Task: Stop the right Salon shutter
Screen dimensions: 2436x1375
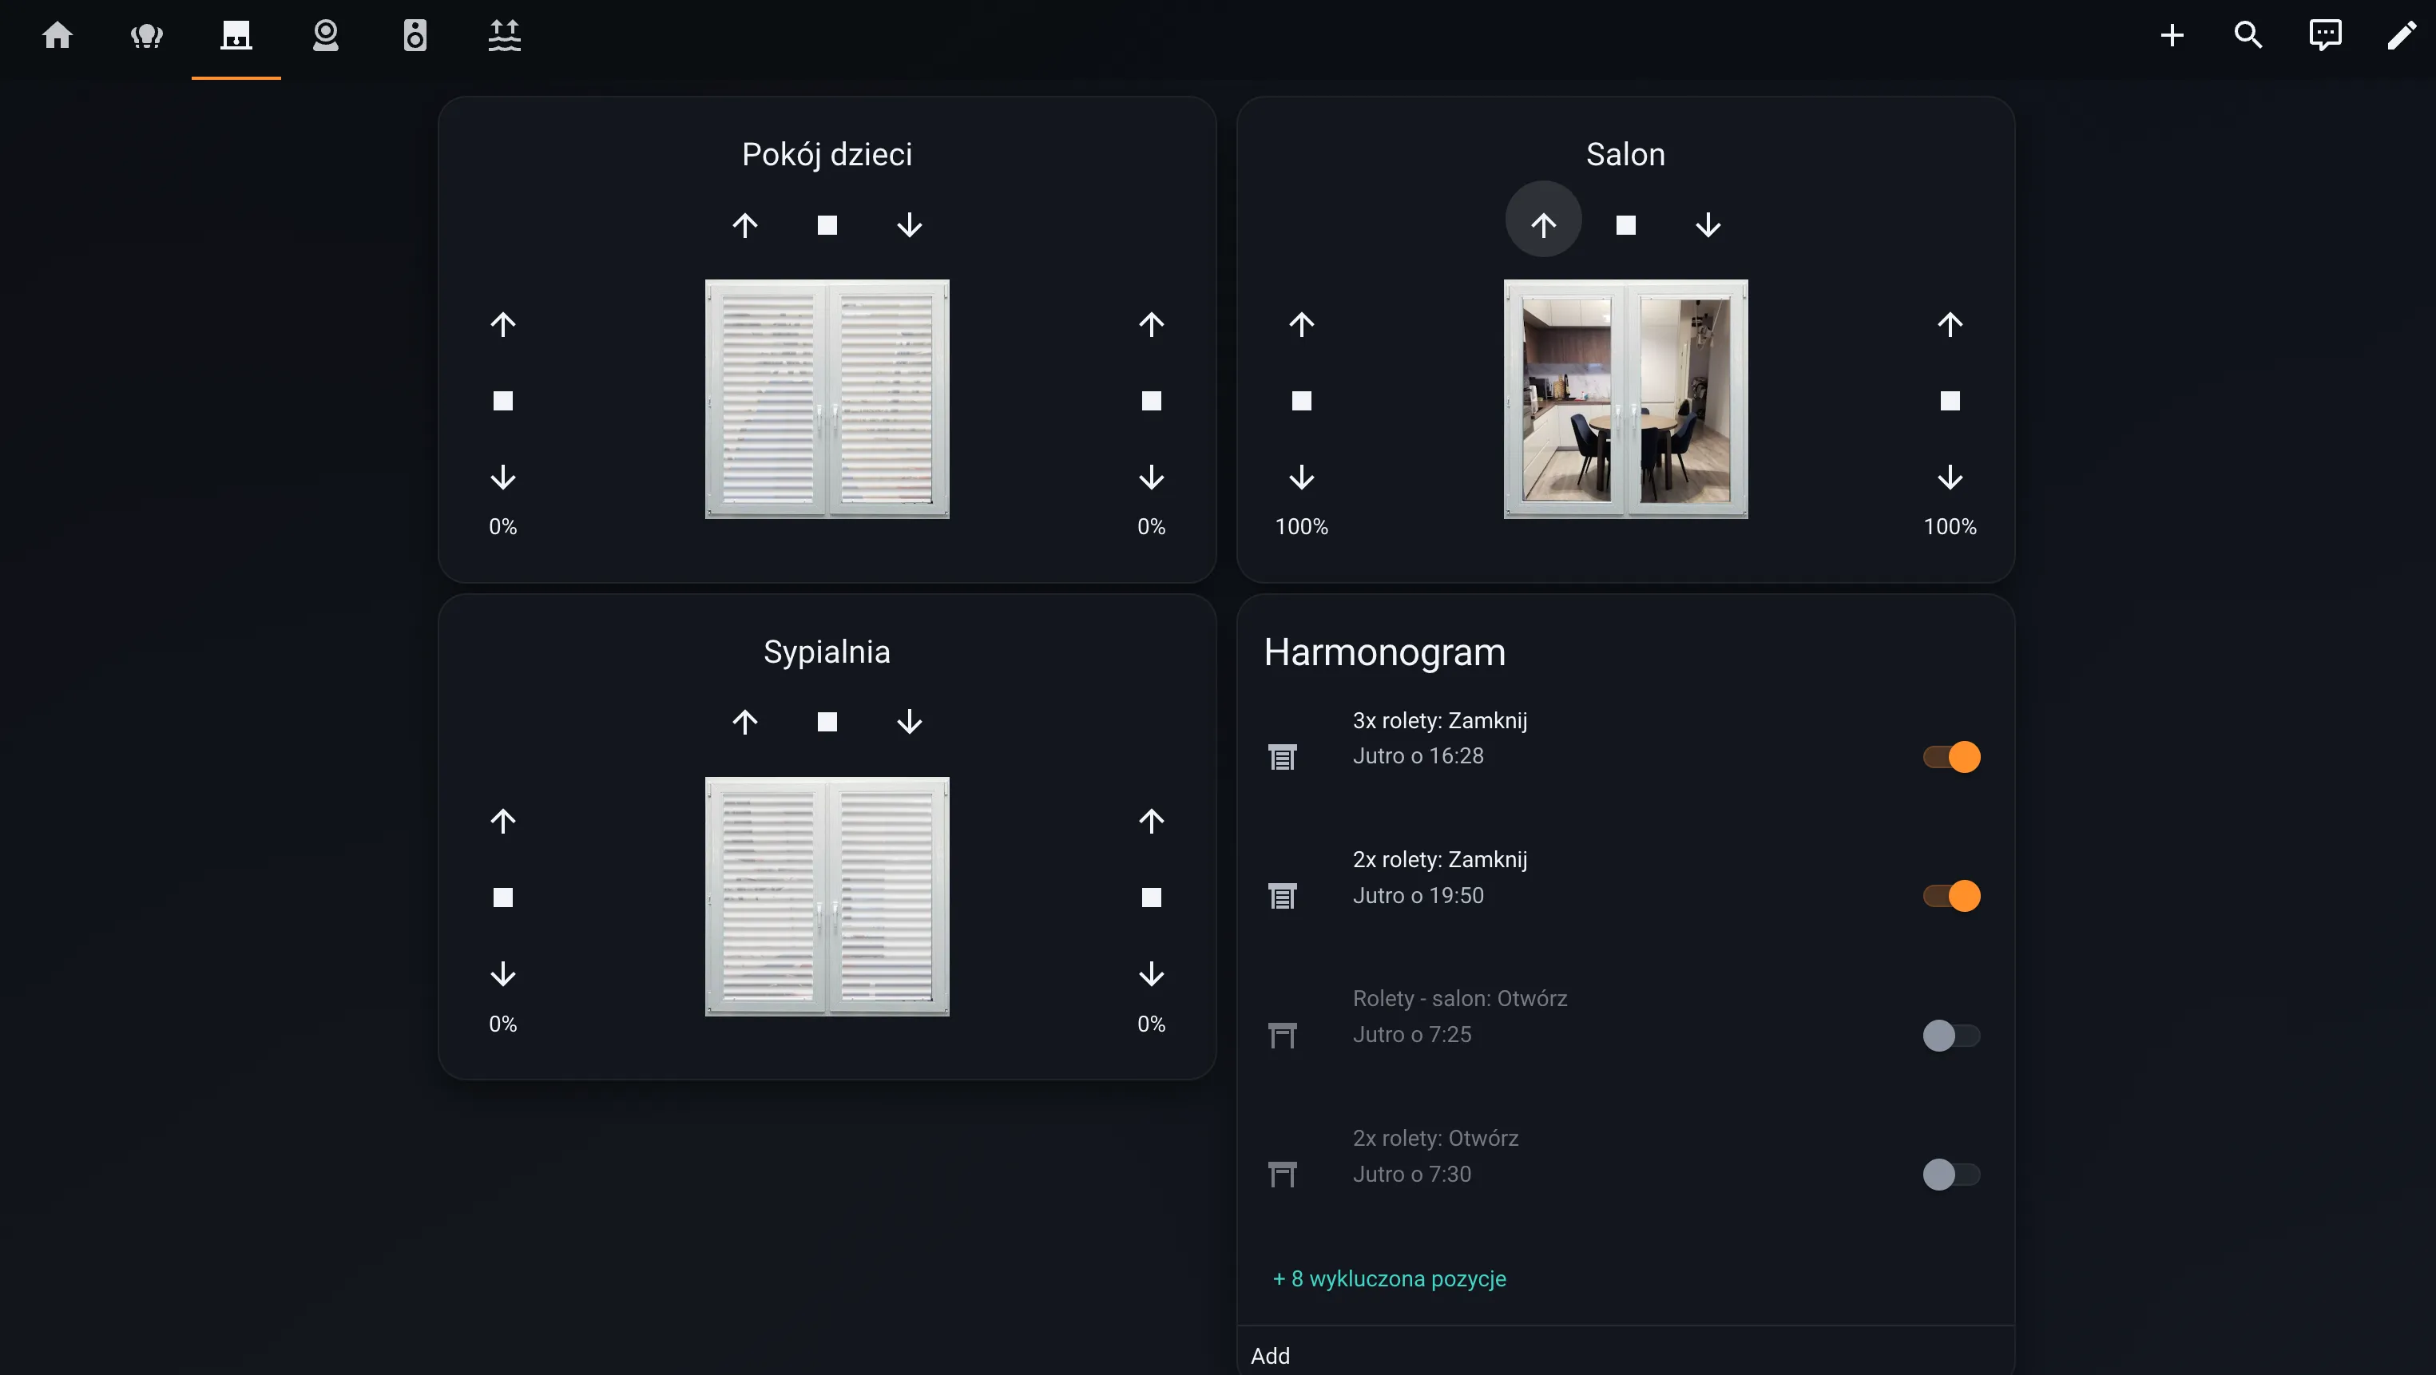Action: 1949,401
